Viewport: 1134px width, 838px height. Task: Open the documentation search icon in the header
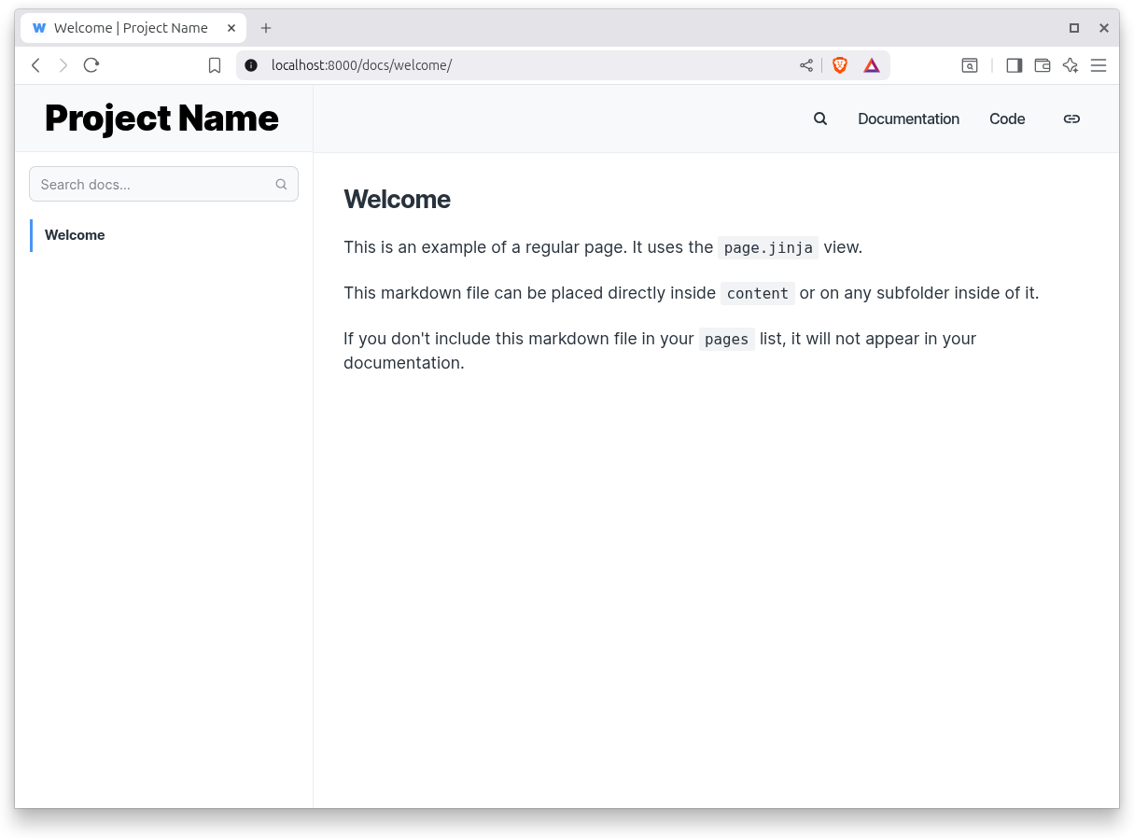click(x=819, y=119)
